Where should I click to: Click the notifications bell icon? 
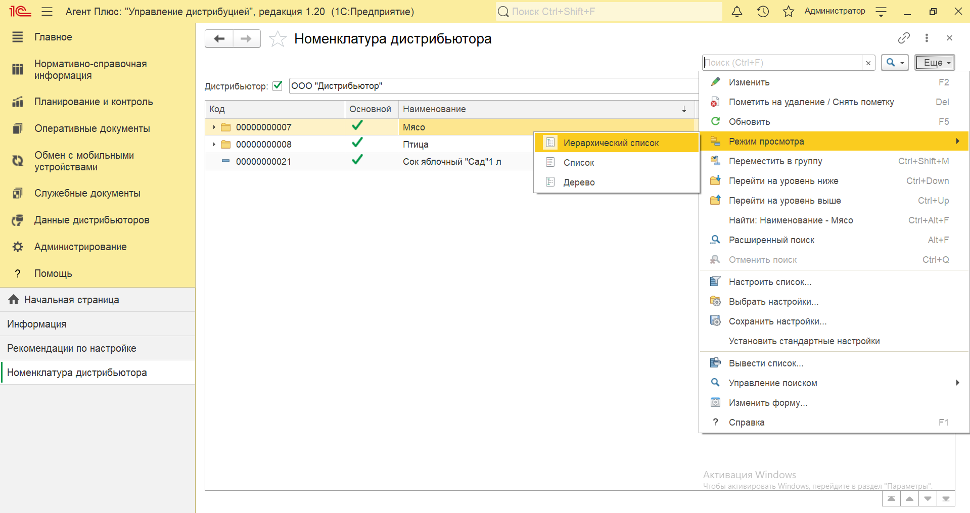click(x=737, y=11)
